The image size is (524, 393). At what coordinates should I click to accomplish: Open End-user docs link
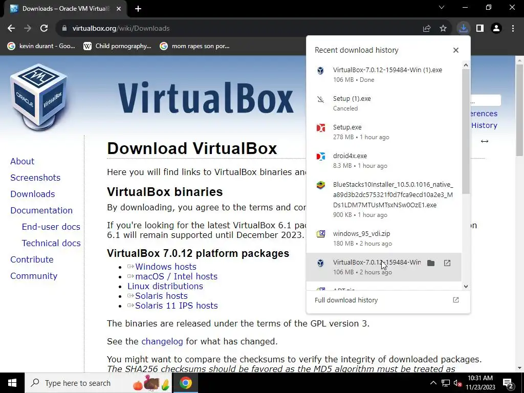click(x=51, y=227)
